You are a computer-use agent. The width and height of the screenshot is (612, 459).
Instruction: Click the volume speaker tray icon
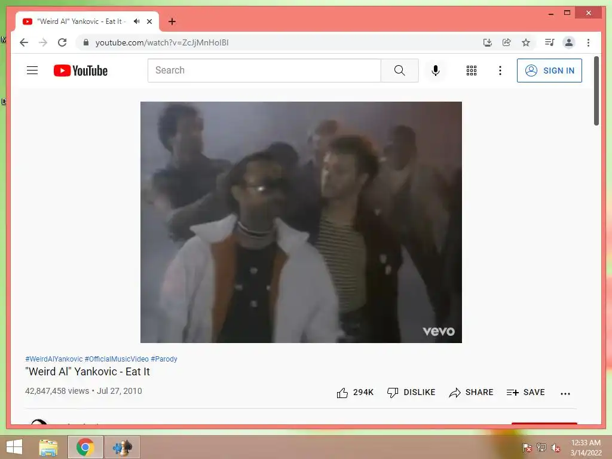[556, 448]
